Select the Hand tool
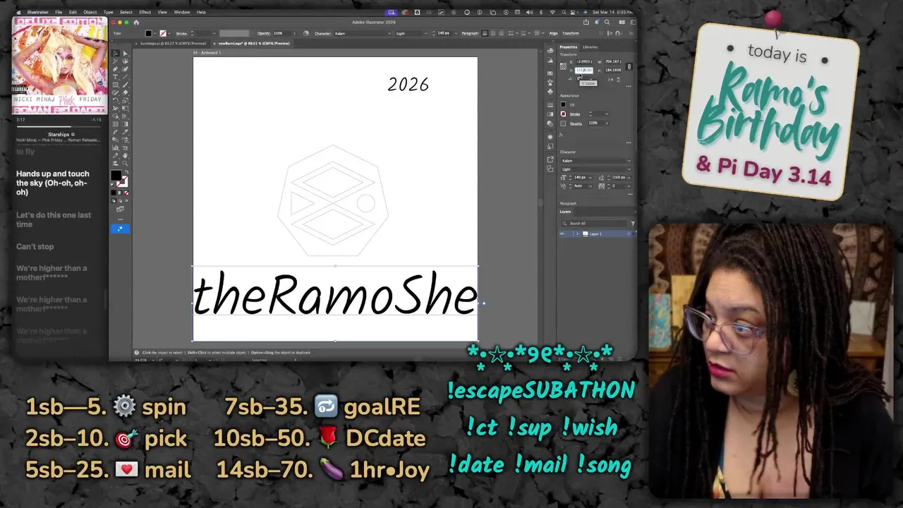Image resolution: width=903 pixels, height=508 pixels. (125, 155)
